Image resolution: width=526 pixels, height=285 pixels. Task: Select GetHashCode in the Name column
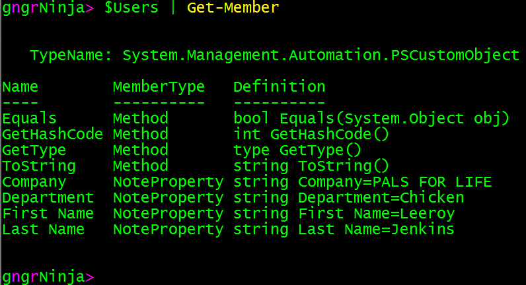click(52, 135)
